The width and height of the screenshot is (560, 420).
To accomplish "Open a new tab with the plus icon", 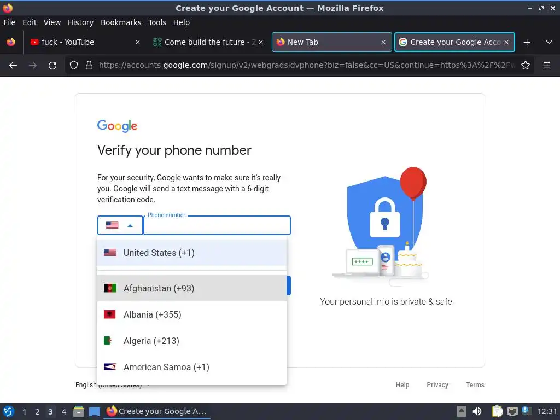I will 527,43.
